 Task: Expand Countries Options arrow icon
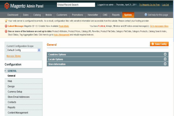[x=165, y=54]
